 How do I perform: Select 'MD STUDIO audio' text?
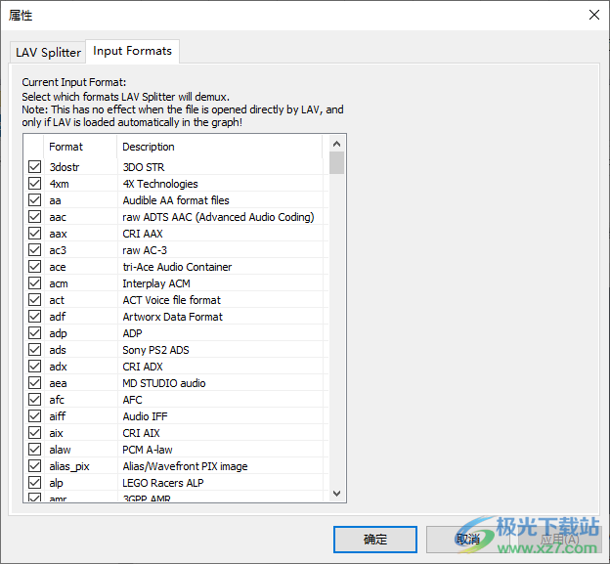click(x=164, y=383)
